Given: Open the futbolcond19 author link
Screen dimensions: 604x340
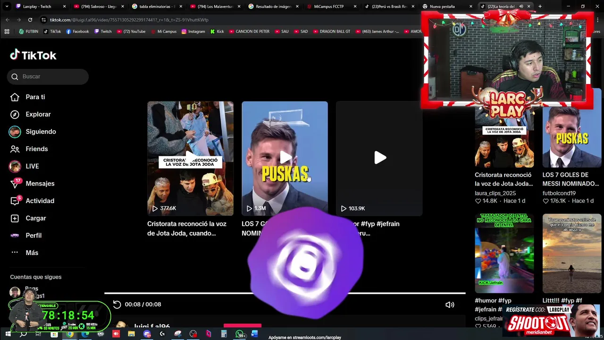Looking at the screenshot, I should point(559,193).
